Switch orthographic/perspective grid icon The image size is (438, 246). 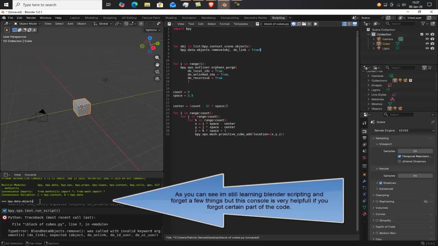click(157, 79)
